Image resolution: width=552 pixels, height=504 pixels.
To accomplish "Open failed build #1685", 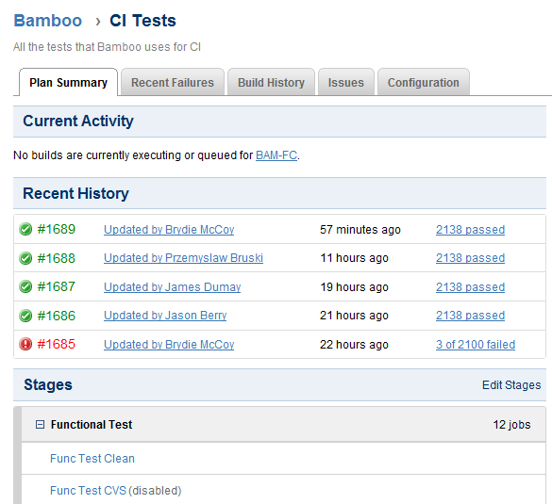I will [57, 344].
